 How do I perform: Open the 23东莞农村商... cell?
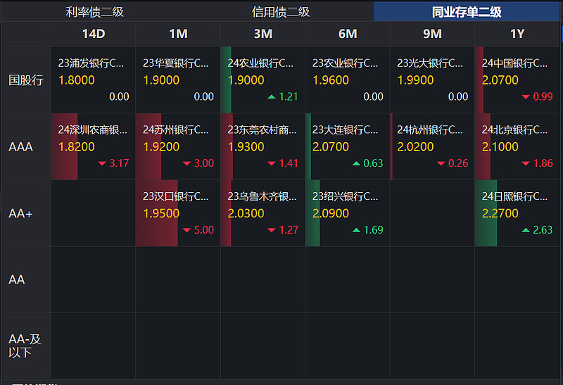coord(262,146)
